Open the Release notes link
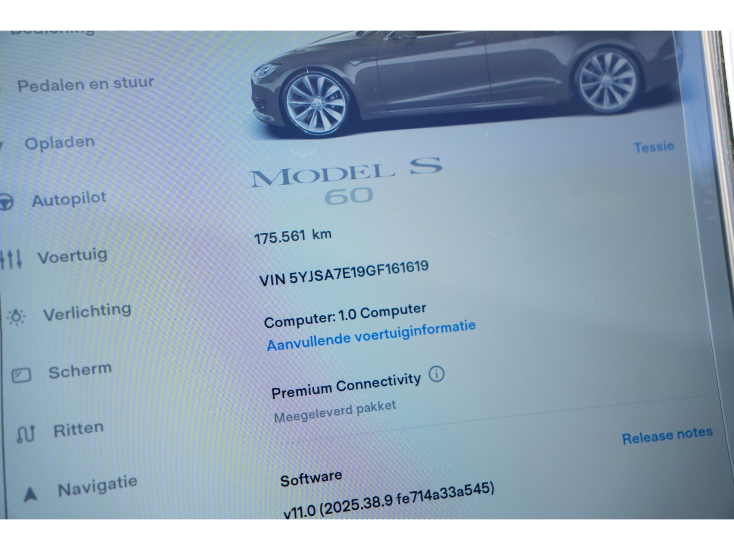Viewport: 734px width, 550px height. click(667, 435)
